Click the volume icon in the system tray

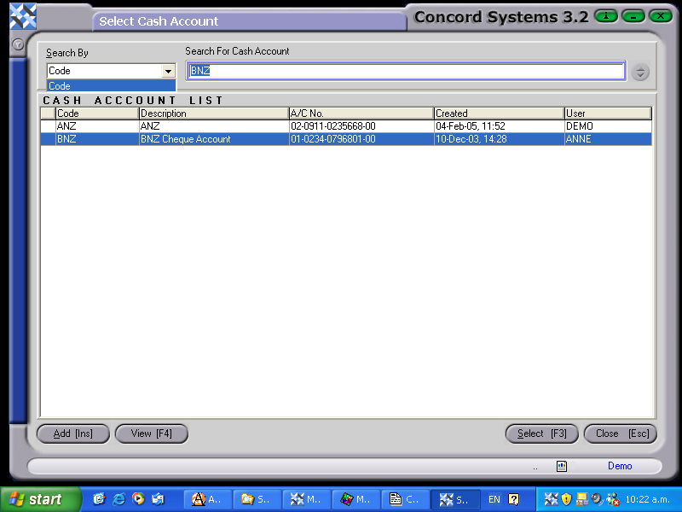[x=595, y=498]
